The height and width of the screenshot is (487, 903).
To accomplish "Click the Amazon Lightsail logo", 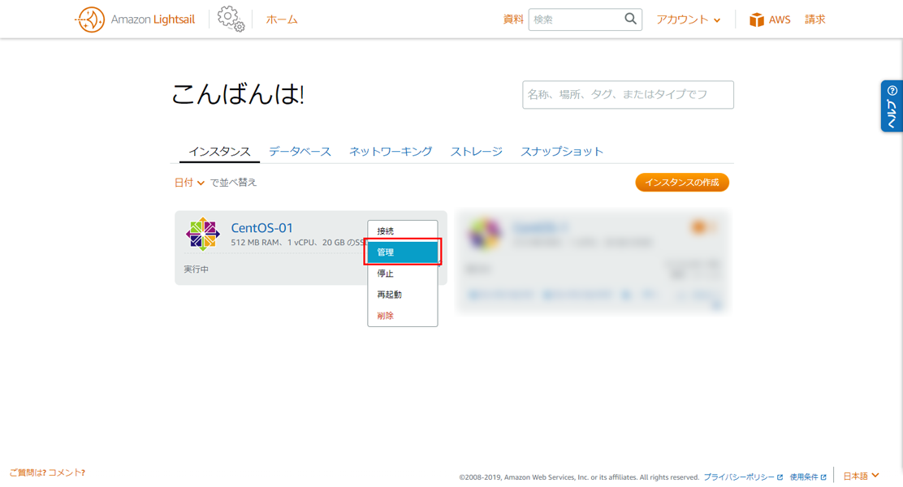I will (135, 19).
